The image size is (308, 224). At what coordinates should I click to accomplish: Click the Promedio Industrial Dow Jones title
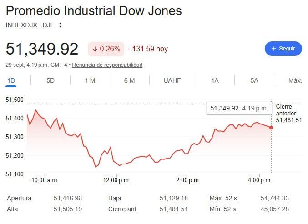pyautogui.click(x=94, y=10)
